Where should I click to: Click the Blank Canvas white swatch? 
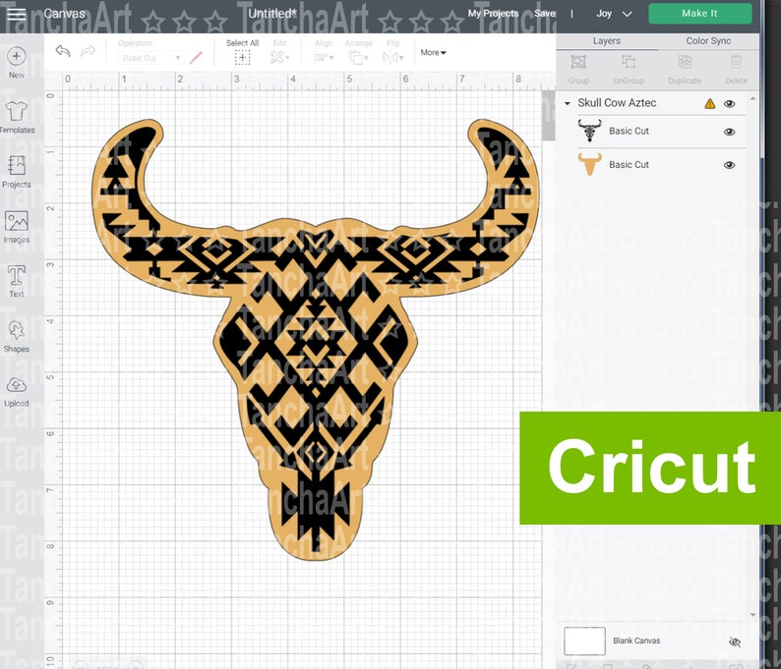pos(584,641)
